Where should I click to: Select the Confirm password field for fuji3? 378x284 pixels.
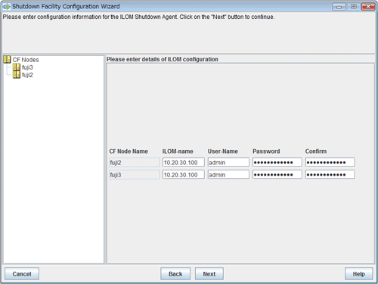coord(330,174)
